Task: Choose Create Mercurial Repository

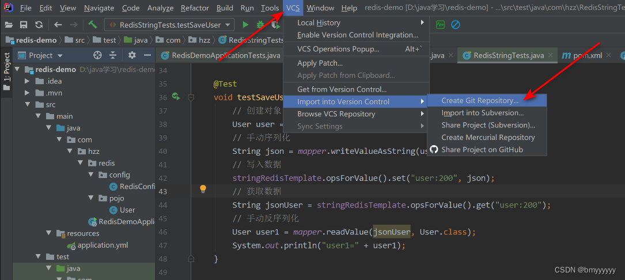Action: (x=487, y=137)
